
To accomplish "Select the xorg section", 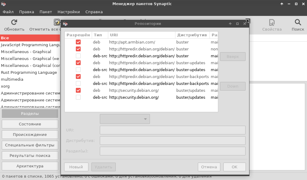I will pyautogui.click(x=30, y=86).
